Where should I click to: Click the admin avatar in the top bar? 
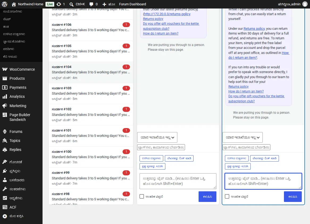click(305, 4)
